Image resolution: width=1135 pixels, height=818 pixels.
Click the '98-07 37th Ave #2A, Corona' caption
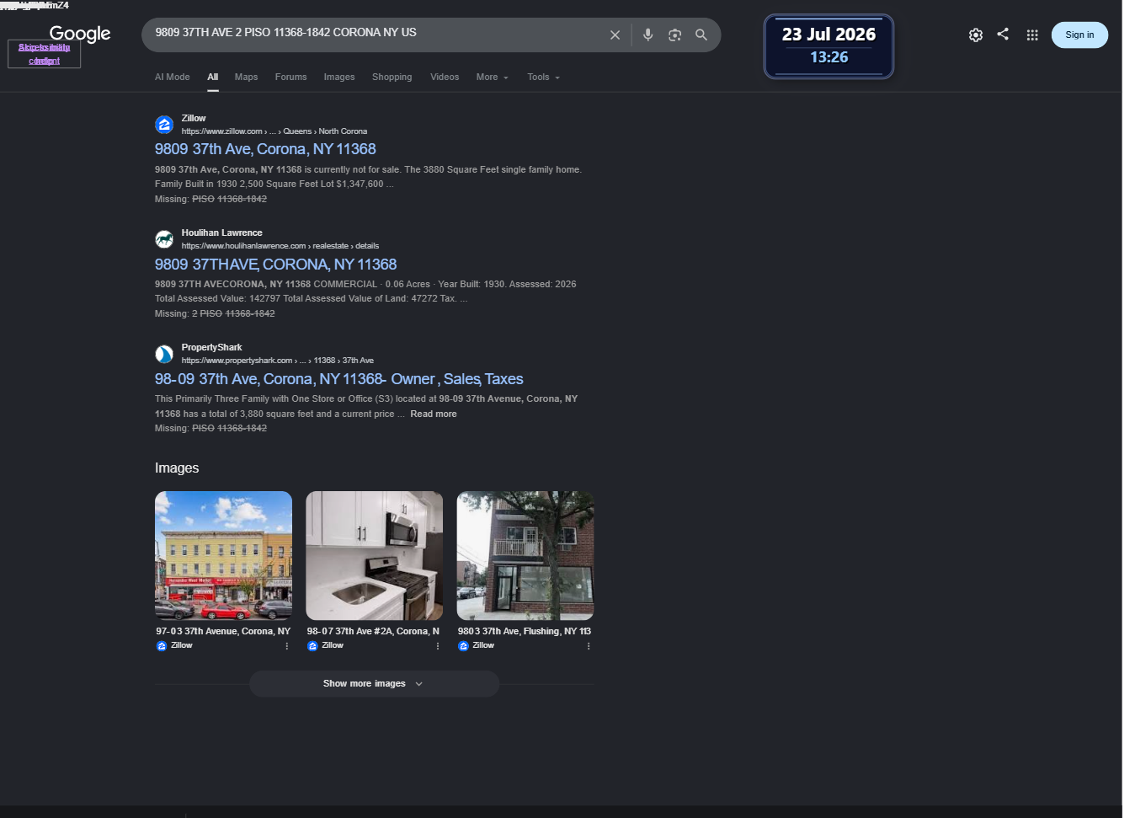click(373, 632)
